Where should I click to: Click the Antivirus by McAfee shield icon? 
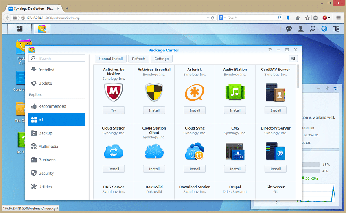coord(114,92)
